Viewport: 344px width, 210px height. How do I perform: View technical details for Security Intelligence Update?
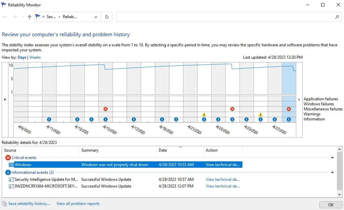tap(223, 179)
